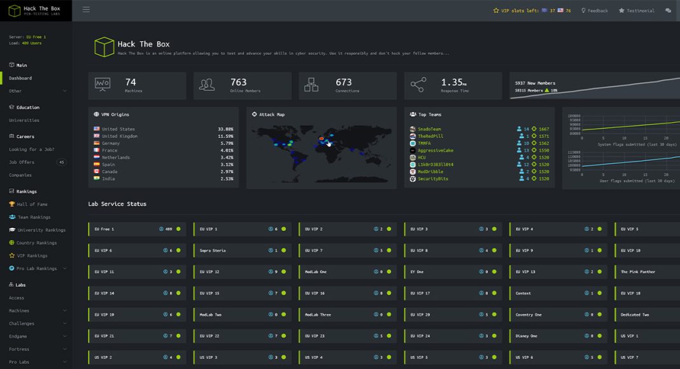Click the AggressiveCake team avatar
The image size is (680, 369).
click(x=413, y=150)
